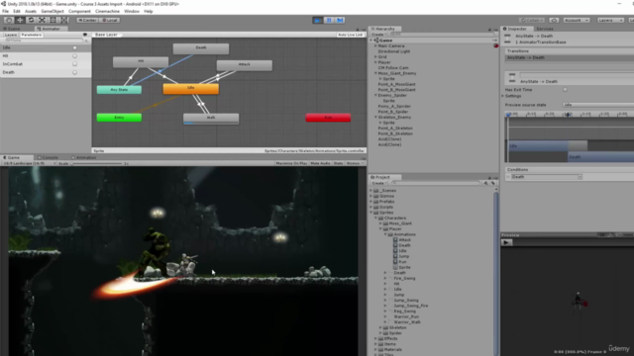Expand the Player object in Hierarchy
This screenshot has height=356, width=634.
coord(375,62)
